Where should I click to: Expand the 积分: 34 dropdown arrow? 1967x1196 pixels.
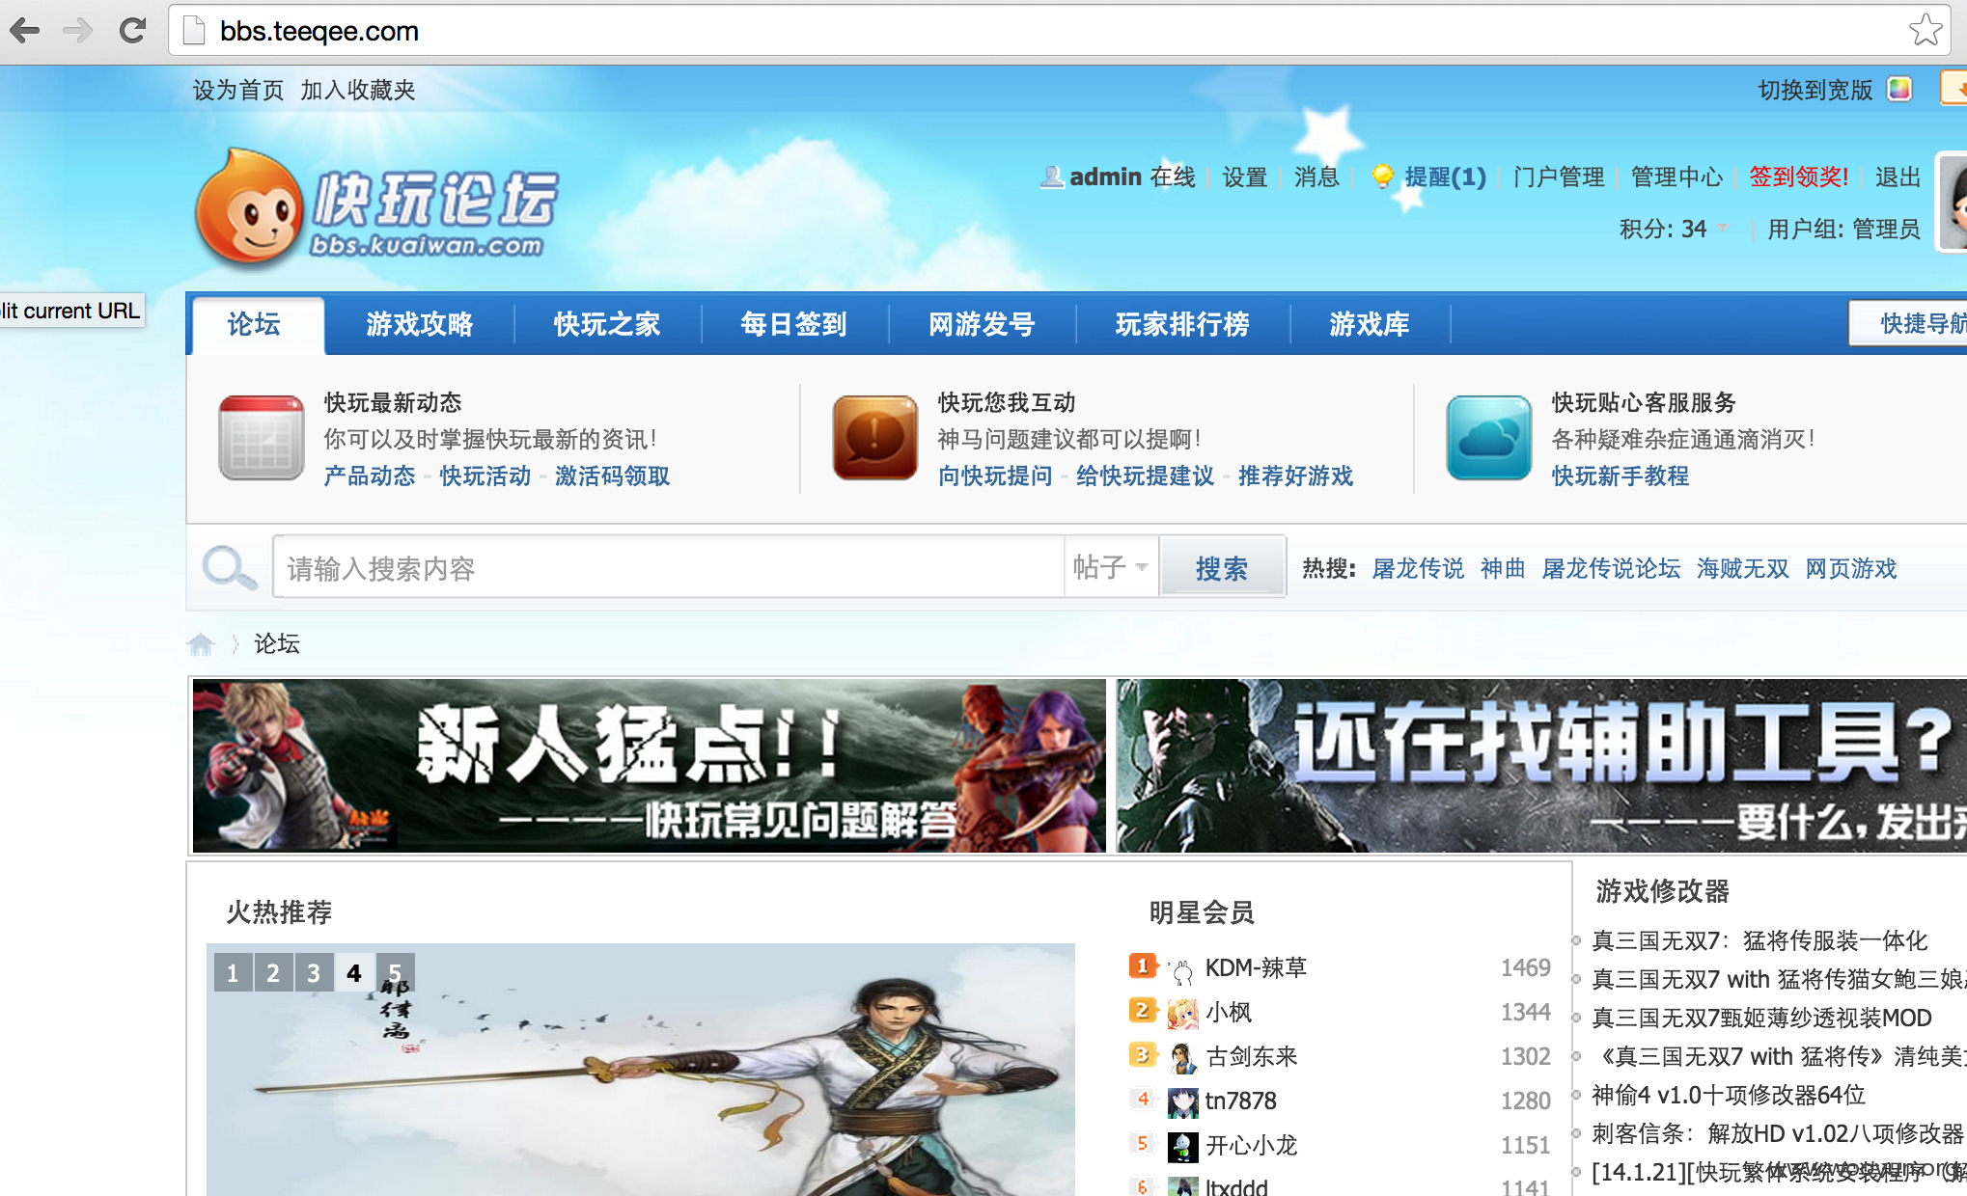(1723, 229)
